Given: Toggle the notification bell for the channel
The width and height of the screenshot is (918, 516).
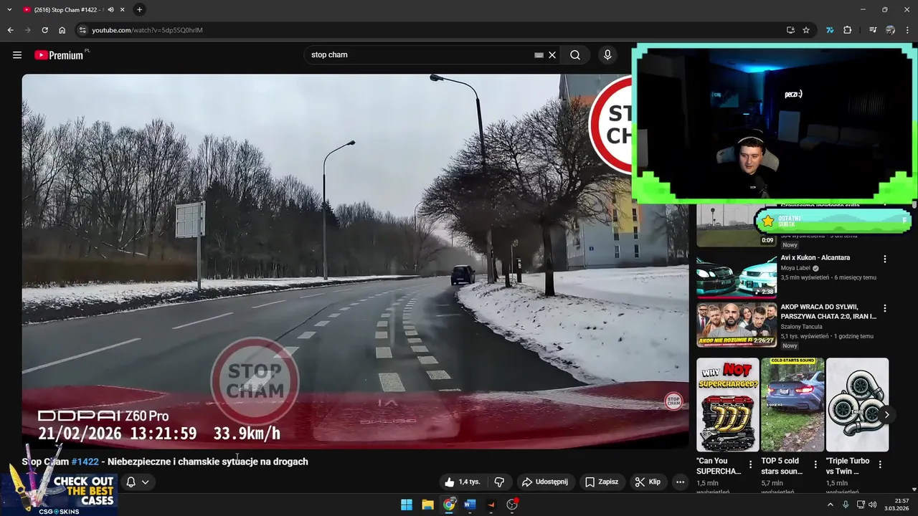Looking at the screenshot, I should coord(137,482).
